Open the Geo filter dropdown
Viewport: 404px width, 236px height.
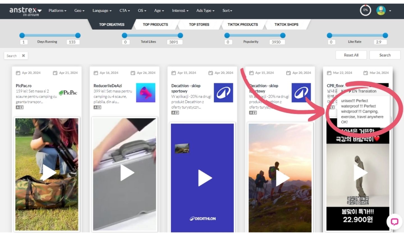coord(79,11)
